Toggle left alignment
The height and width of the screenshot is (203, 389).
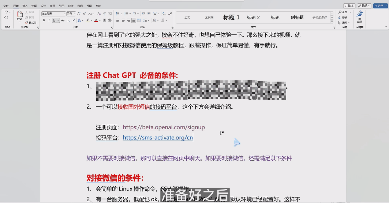click(x=117, y=20)
